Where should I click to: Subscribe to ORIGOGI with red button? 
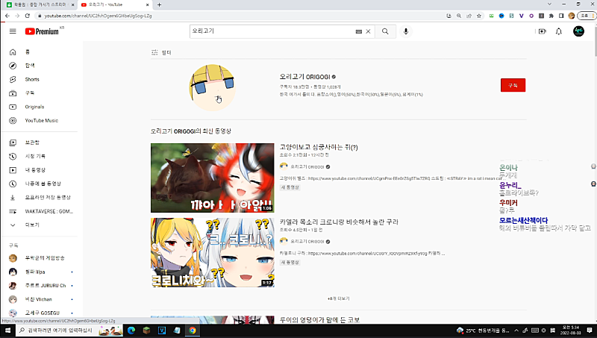513,85
